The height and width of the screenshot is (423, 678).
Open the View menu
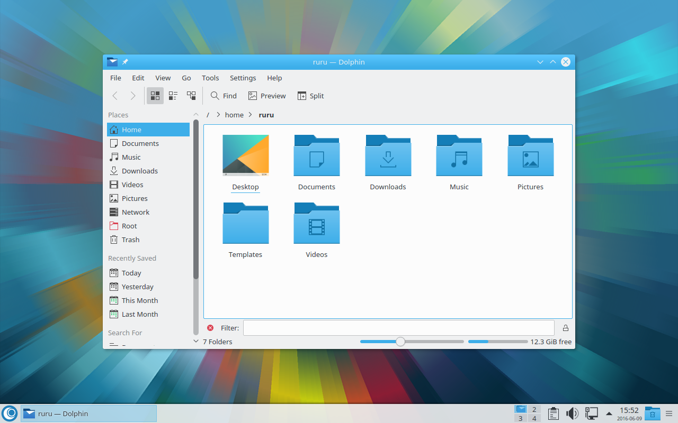[163, 78]
